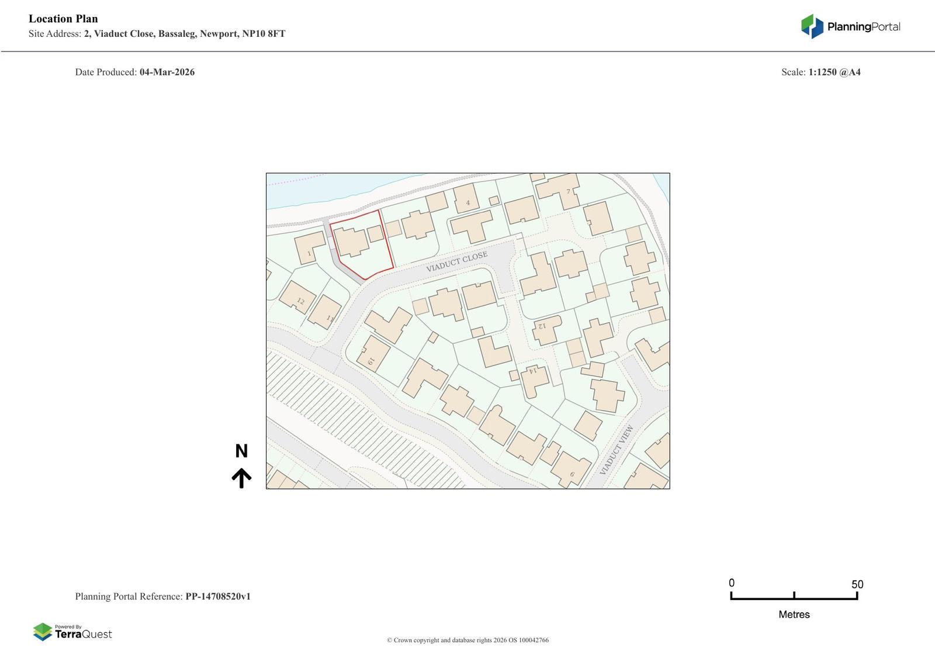Click the TerraQuest layered green logo icon

tap(43, 632)
